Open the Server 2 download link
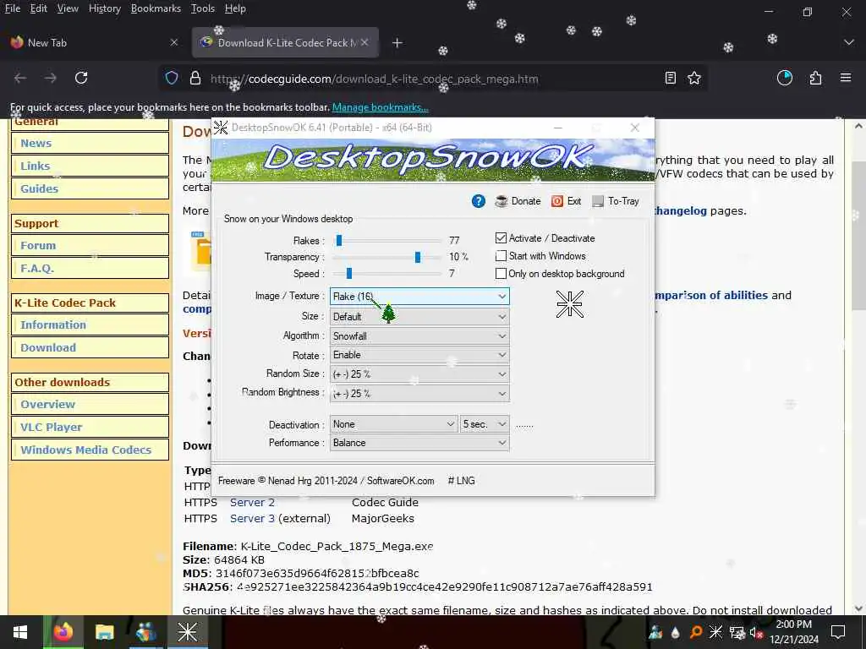This screenshot has height=649, width=866. point(252,503)
